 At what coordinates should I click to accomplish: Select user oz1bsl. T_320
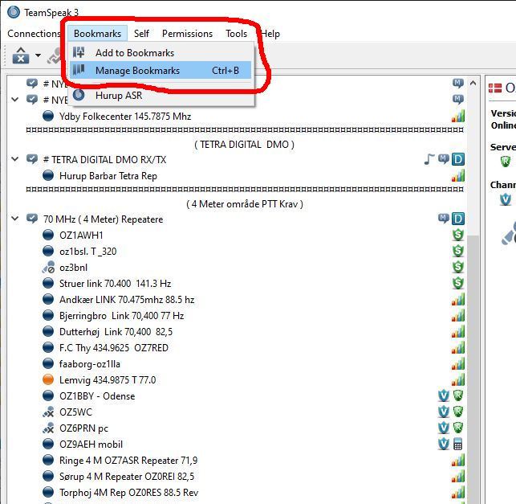[87, 252]
